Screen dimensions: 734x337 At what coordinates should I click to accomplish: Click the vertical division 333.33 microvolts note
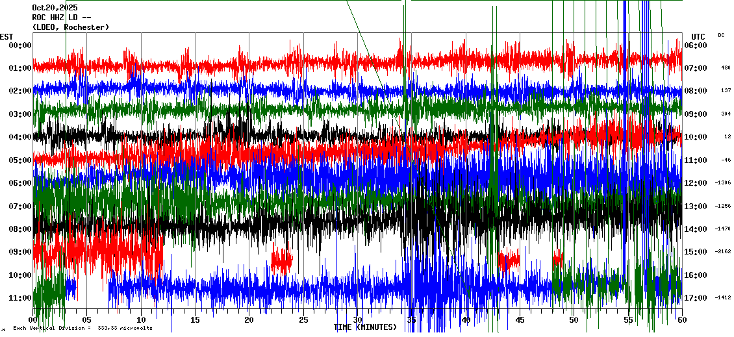coord(82,328)
